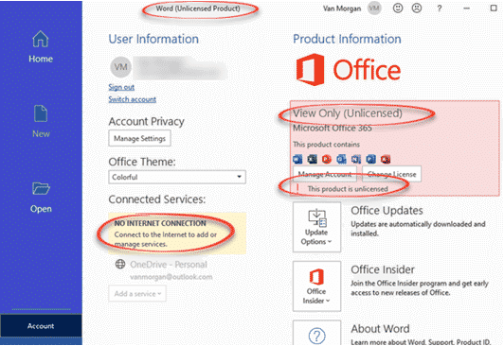Viewport: 504px width, 346px height.
Task: Open the Open folder page
Action: (41, 198)
